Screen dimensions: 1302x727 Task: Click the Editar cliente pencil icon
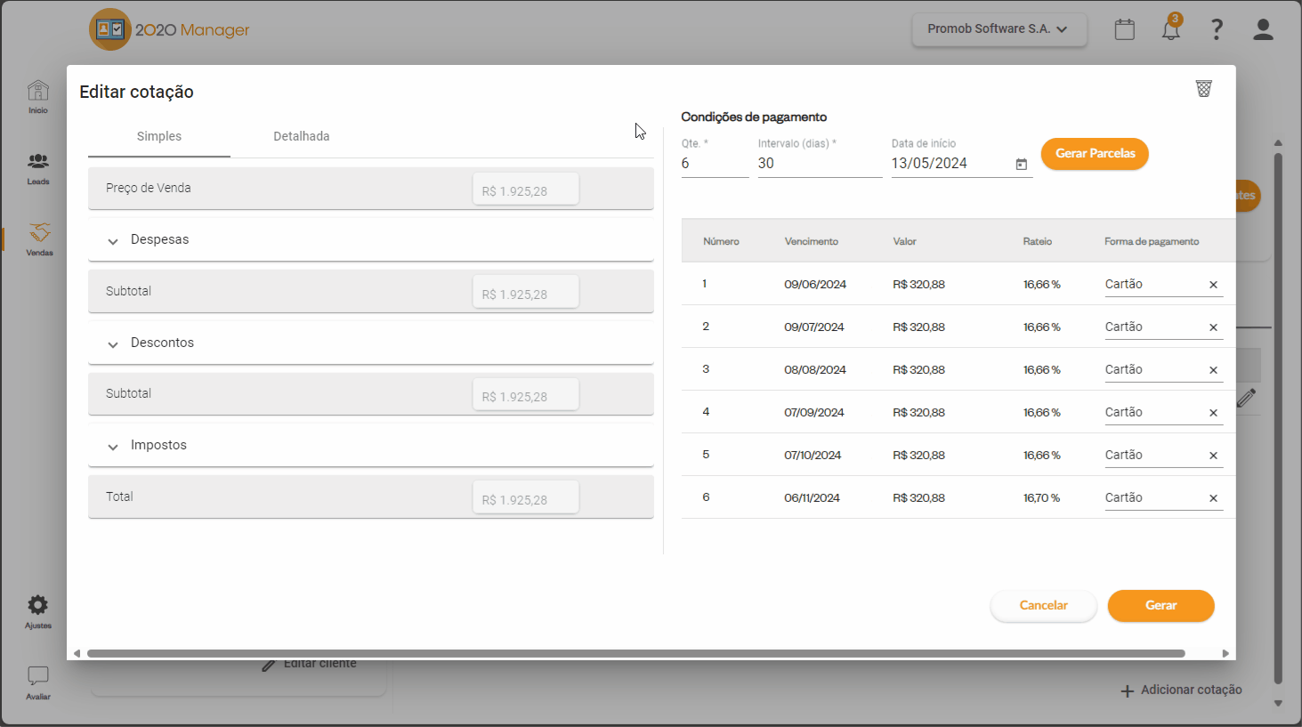pos(269,666)
